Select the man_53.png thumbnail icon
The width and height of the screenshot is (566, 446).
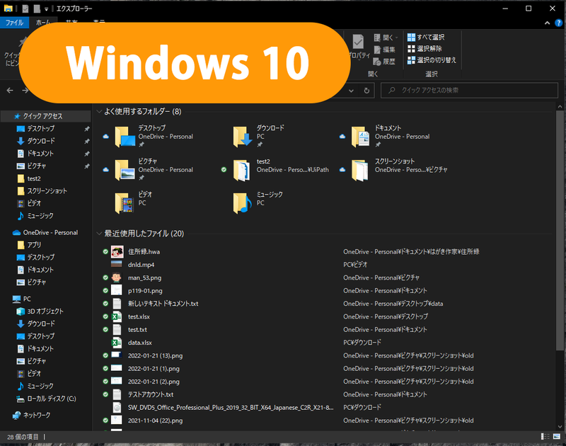(x=116, y=278)
